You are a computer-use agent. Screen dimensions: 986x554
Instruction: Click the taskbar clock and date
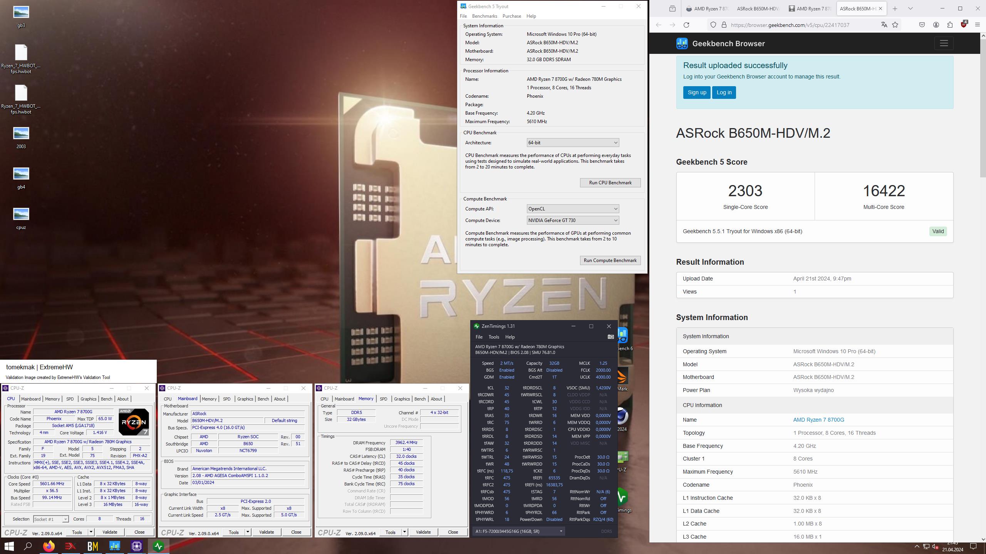tap(952, 546)
